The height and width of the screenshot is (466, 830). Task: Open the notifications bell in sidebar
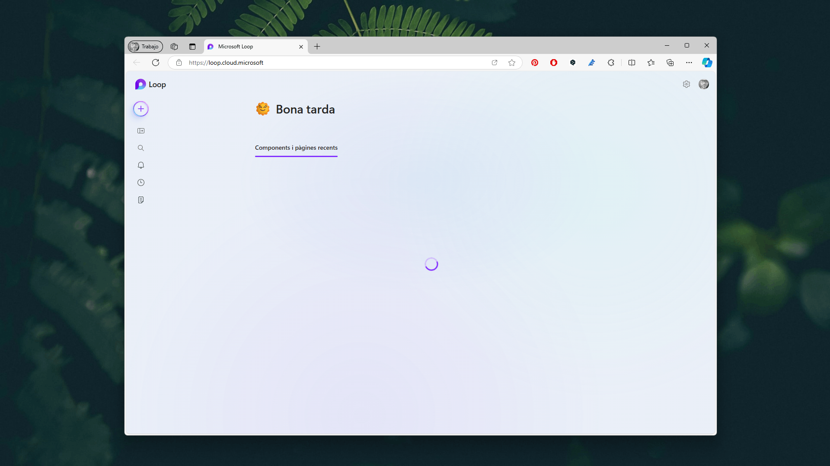click(x=141, y=165)
